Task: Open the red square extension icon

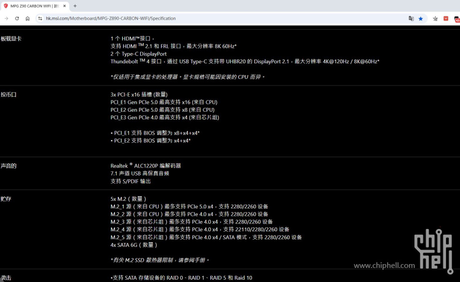Action: [446, 18]
